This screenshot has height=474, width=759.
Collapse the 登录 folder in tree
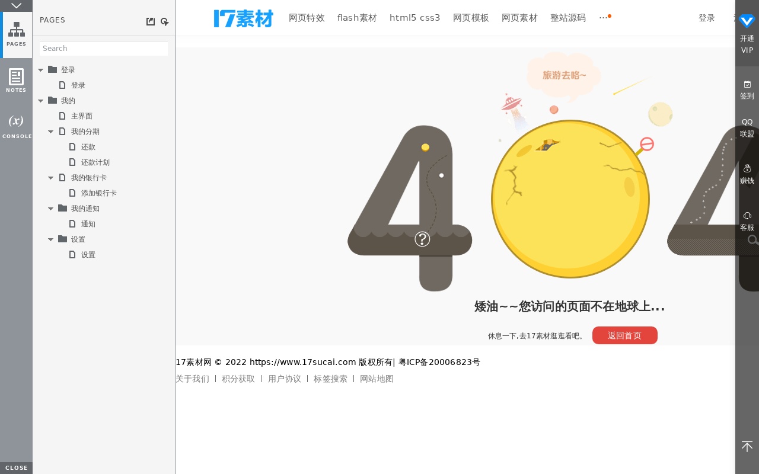[x=41, y=70]
